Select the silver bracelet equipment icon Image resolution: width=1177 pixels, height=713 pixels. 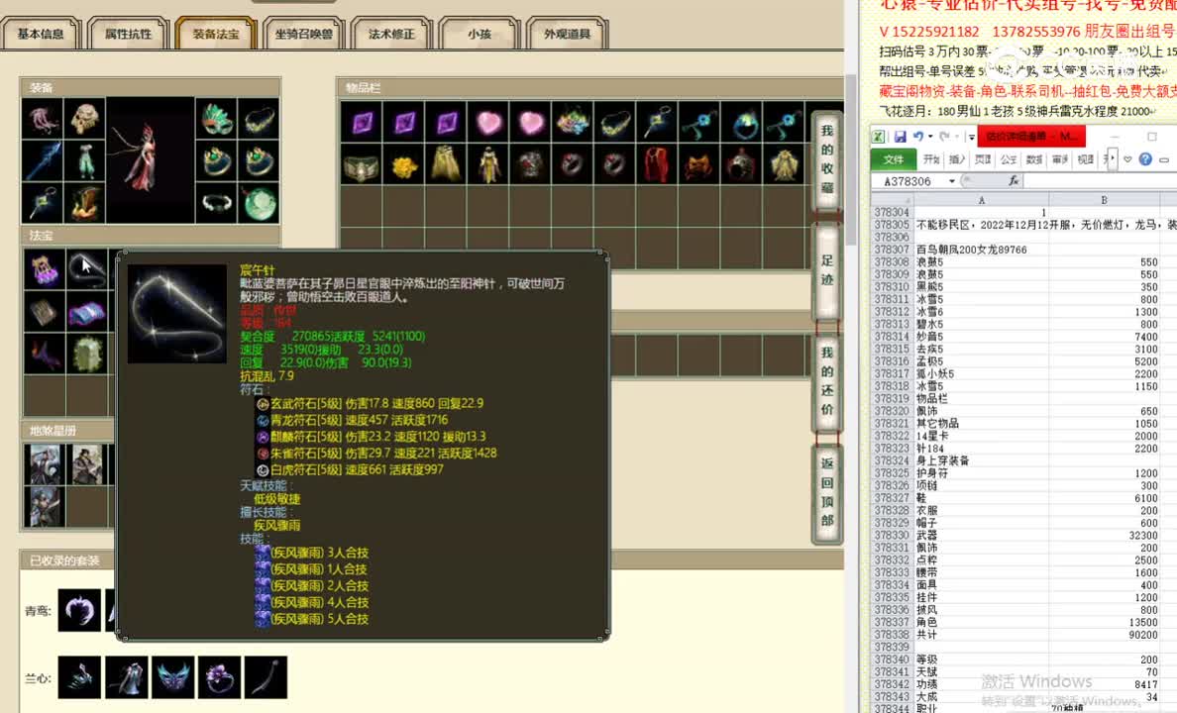pos(216,203)
